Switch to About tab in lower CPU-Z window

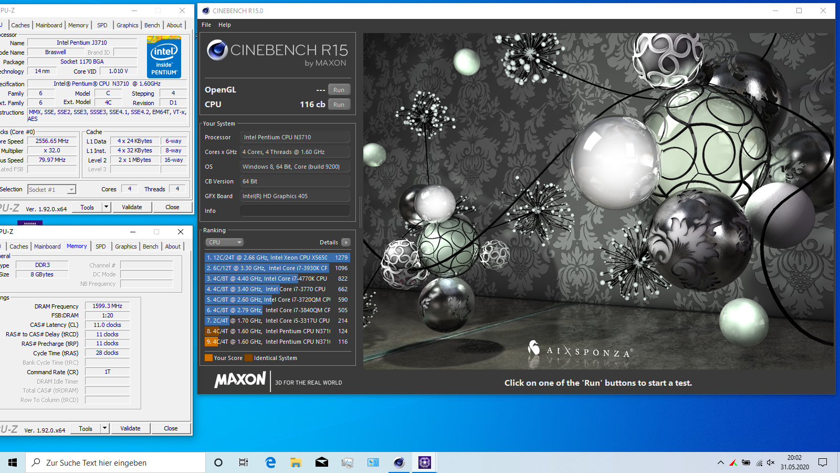pos(173,246)
